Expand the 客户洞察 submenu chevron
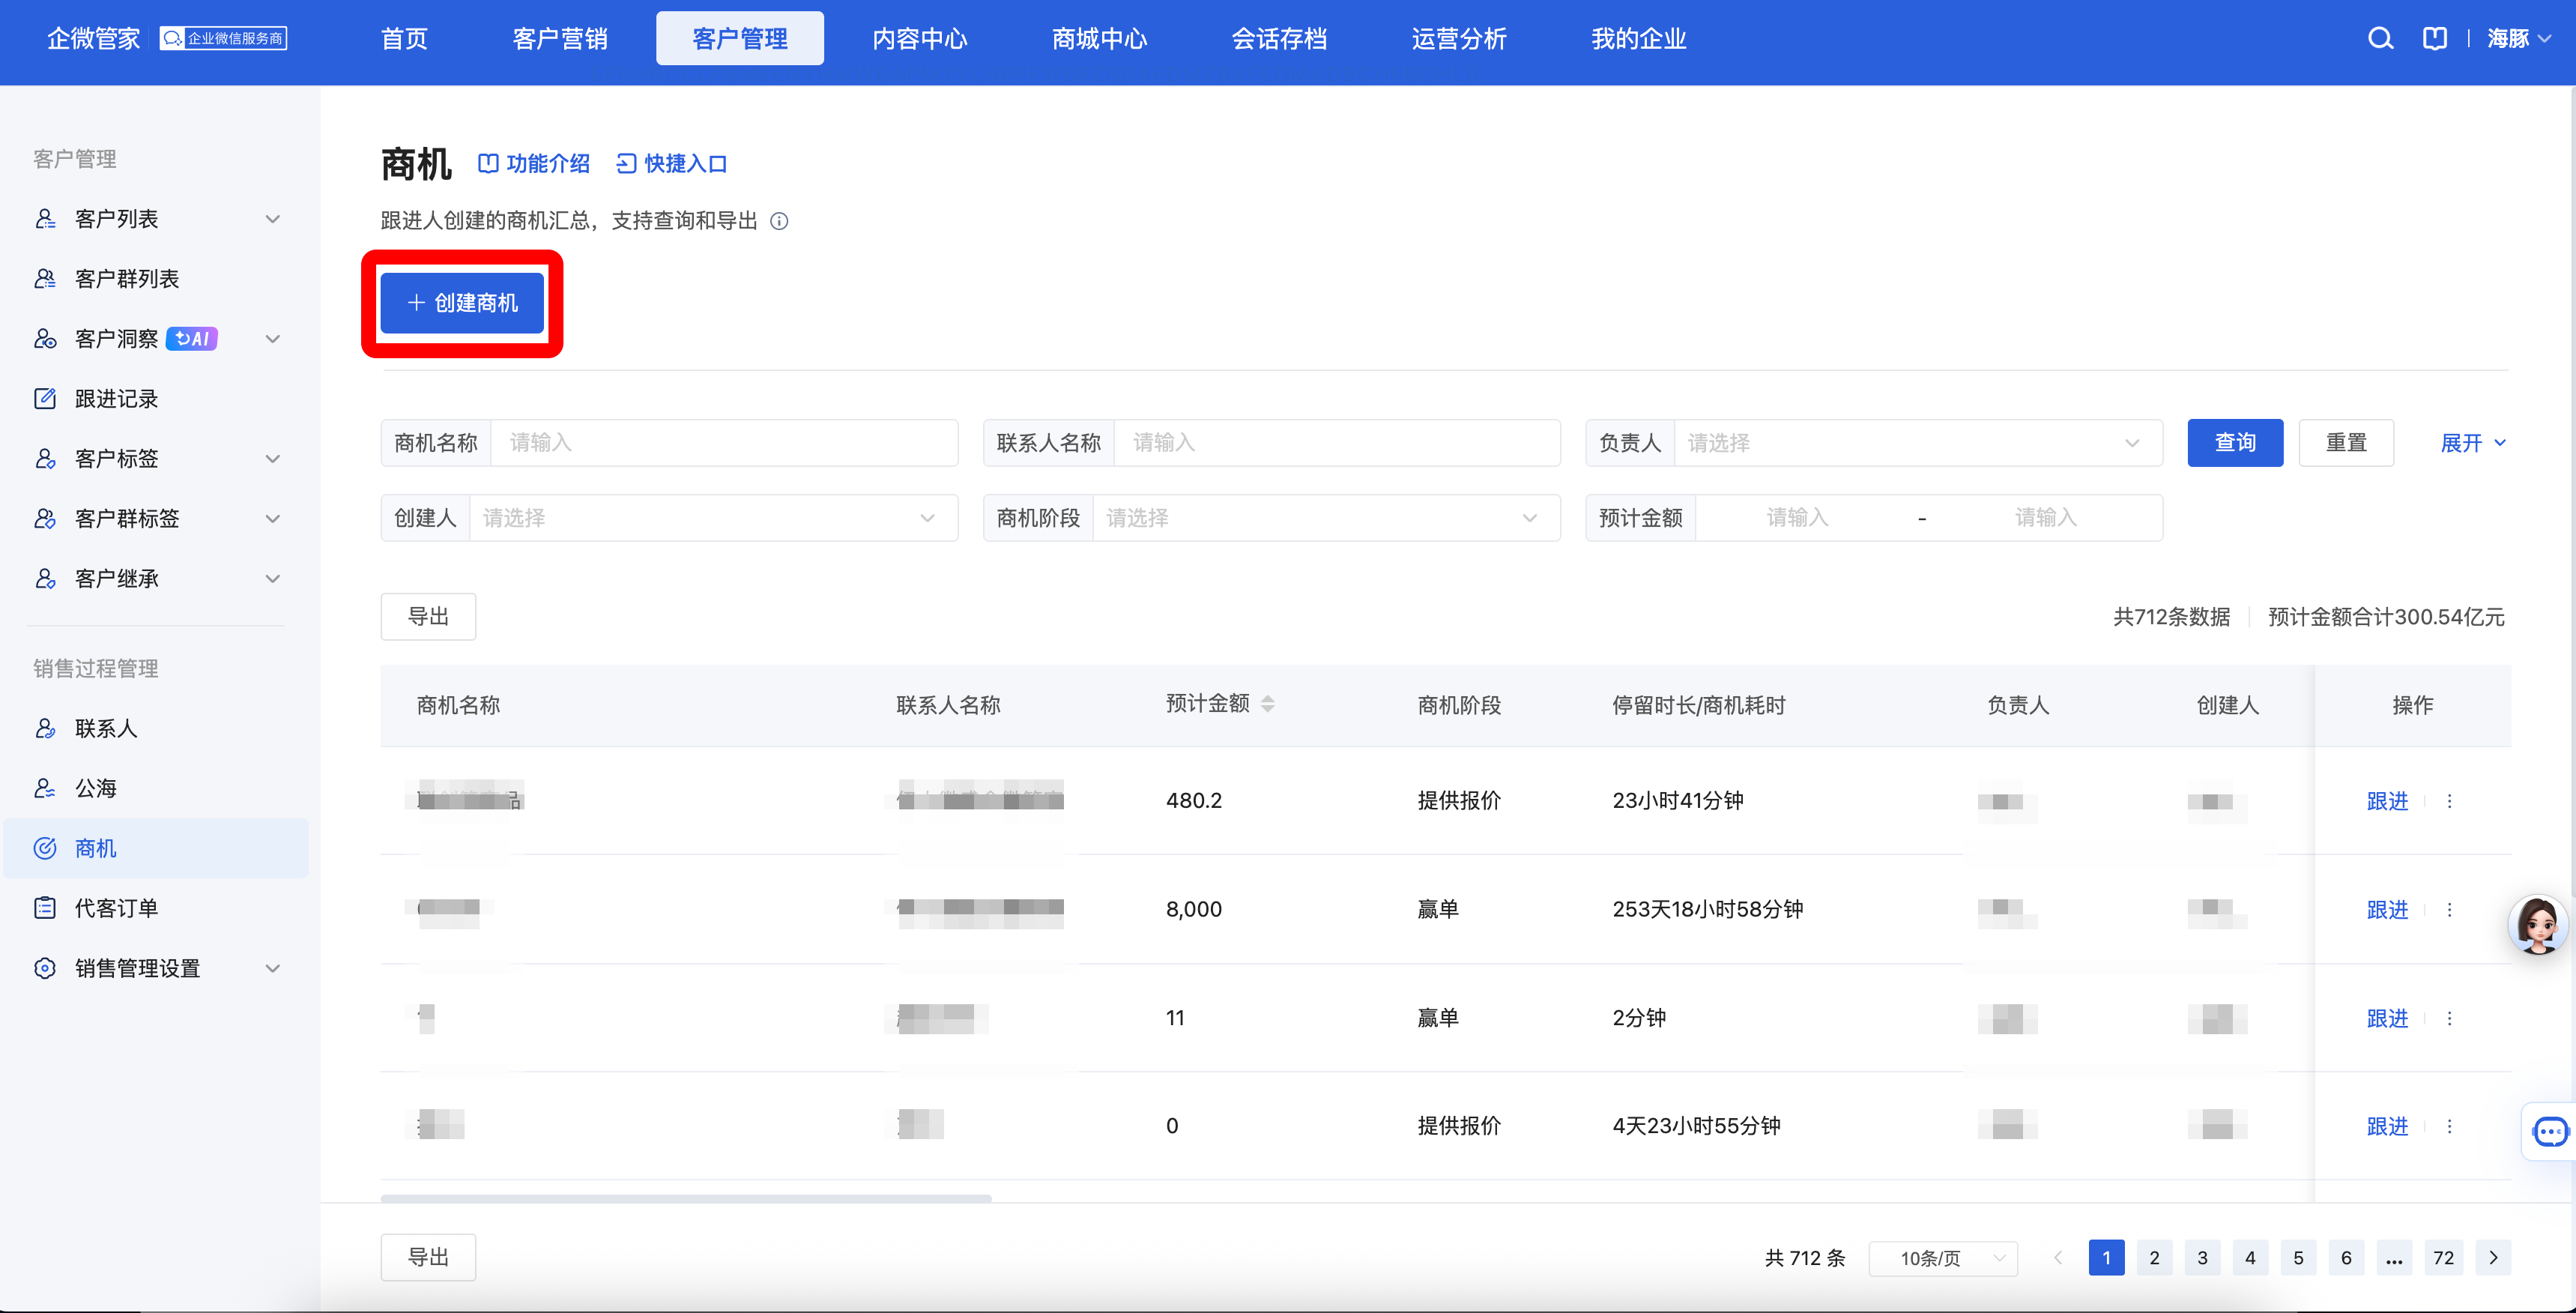The image size is (2576, 1313). click(272, 339)
